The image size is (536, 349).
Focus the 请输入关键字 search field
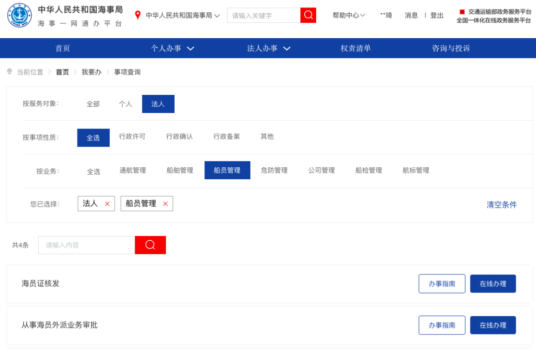264,15
